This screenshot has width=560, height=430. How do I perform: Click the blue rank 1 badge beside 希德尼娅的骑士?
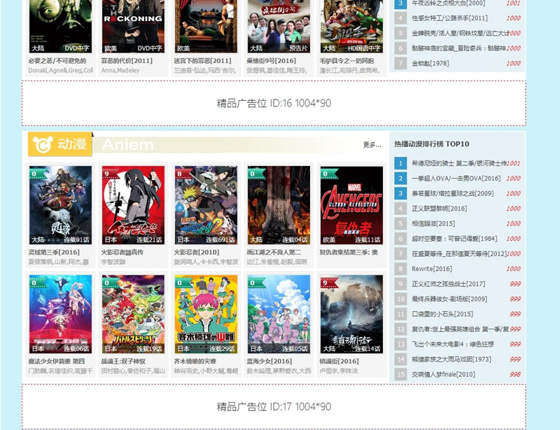[400, 163]
